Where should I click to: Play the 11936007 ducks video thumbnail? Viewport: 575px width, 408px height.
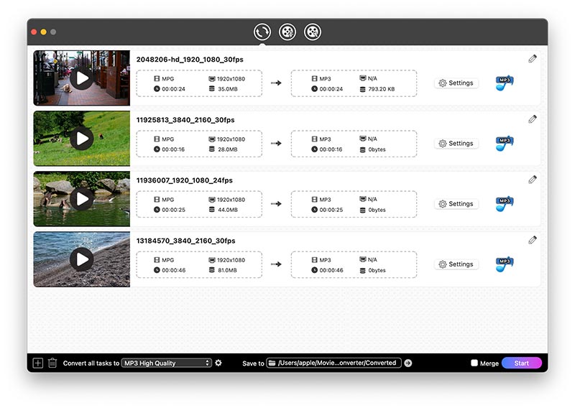[82, 199]
